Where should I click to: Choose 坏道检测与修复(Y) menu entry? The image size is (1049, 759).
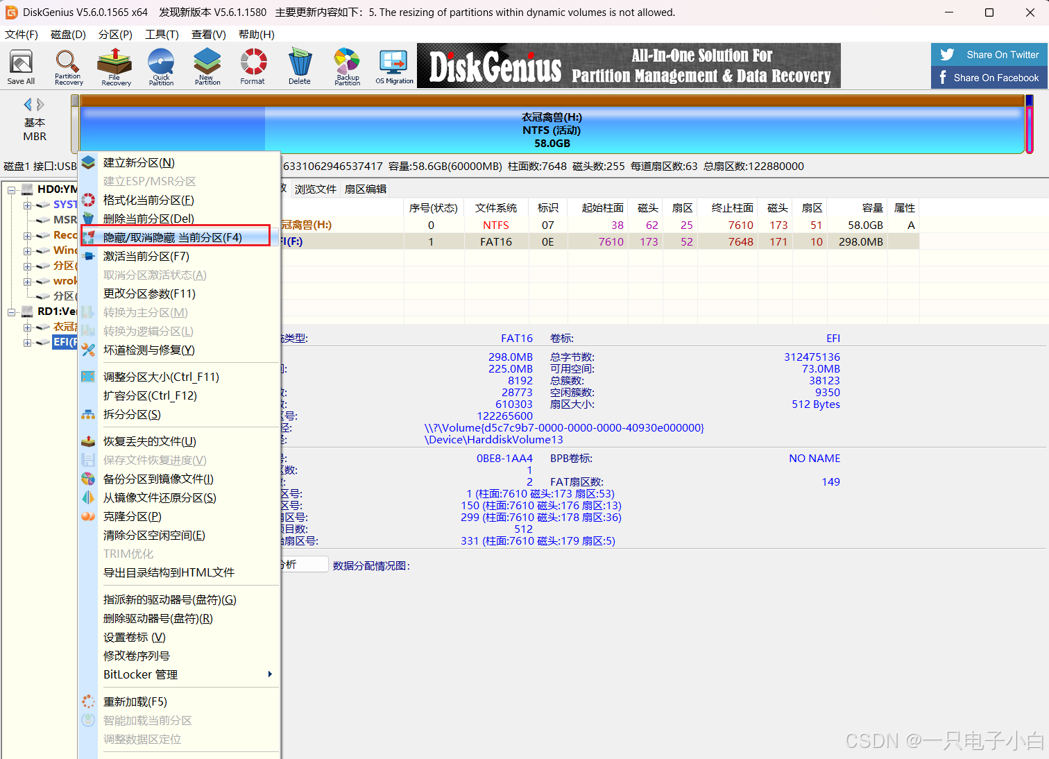pyautogui.click(x=179, y=350)
